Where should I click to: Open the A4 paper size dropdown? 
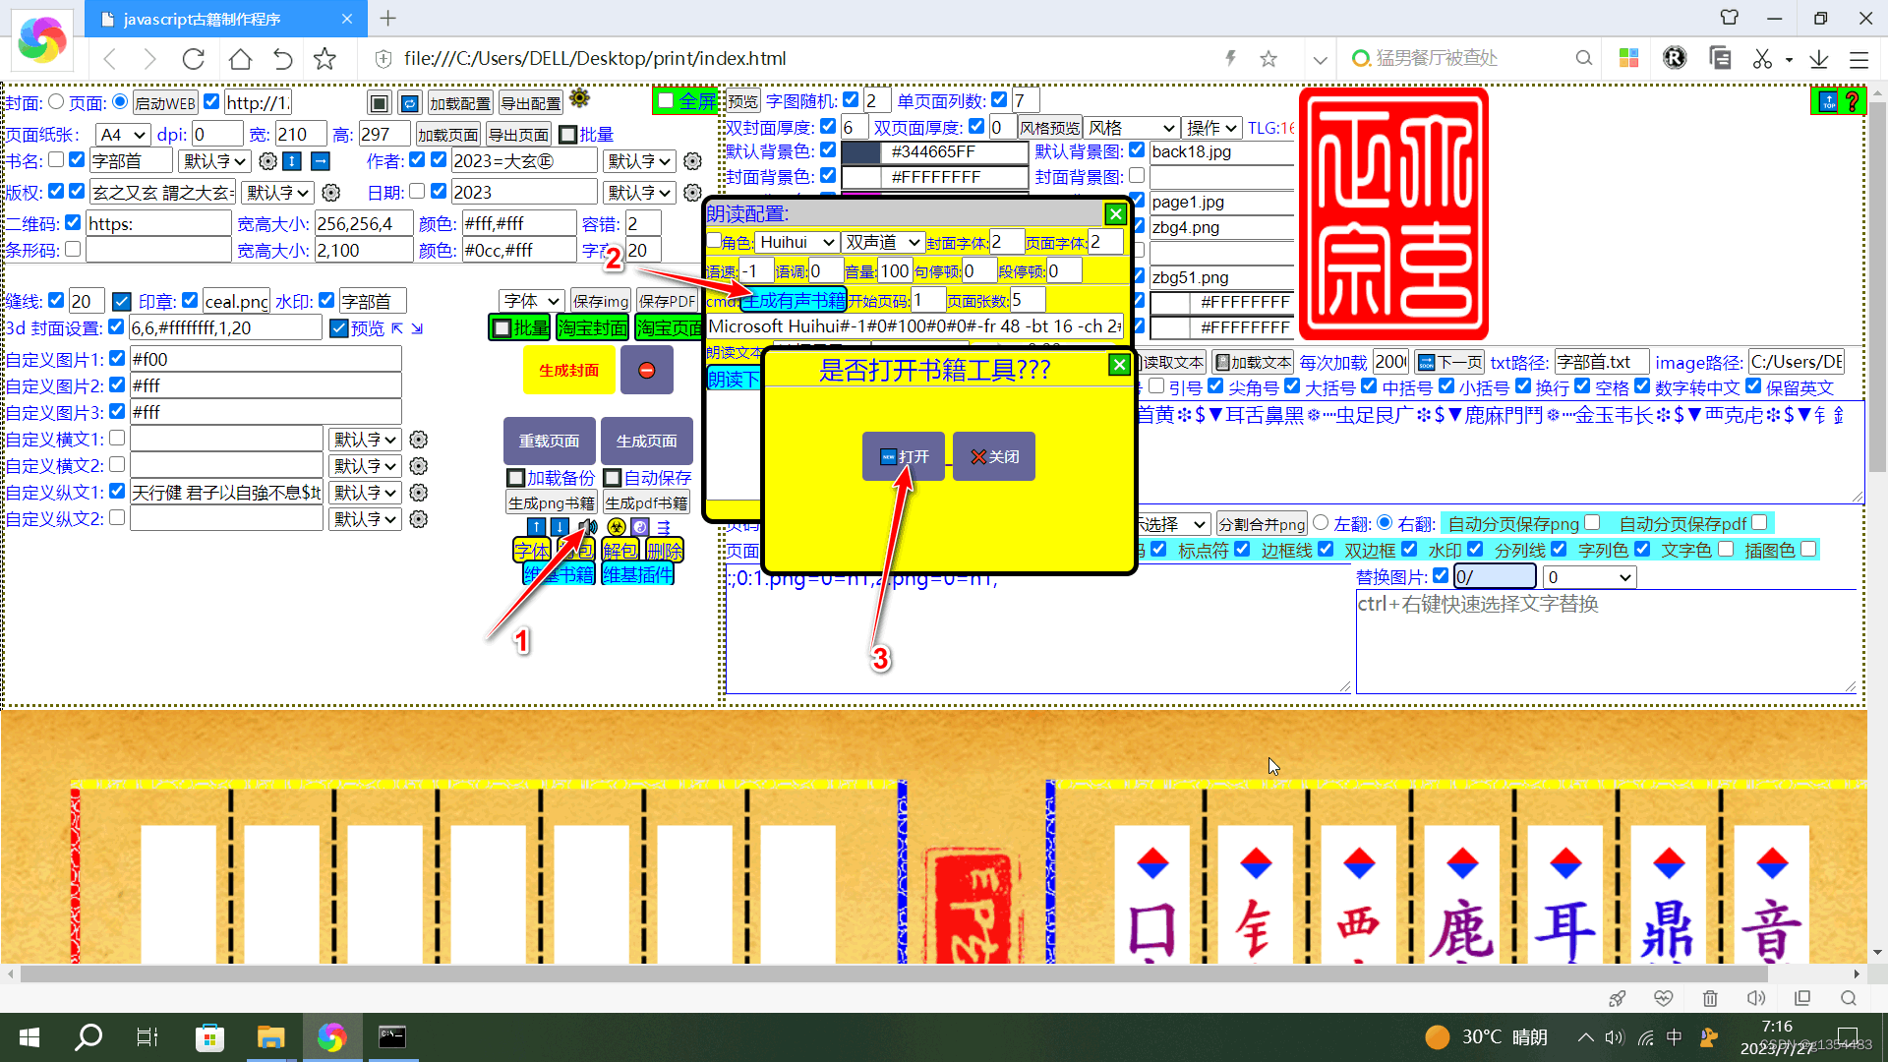[x=123, y=135]
